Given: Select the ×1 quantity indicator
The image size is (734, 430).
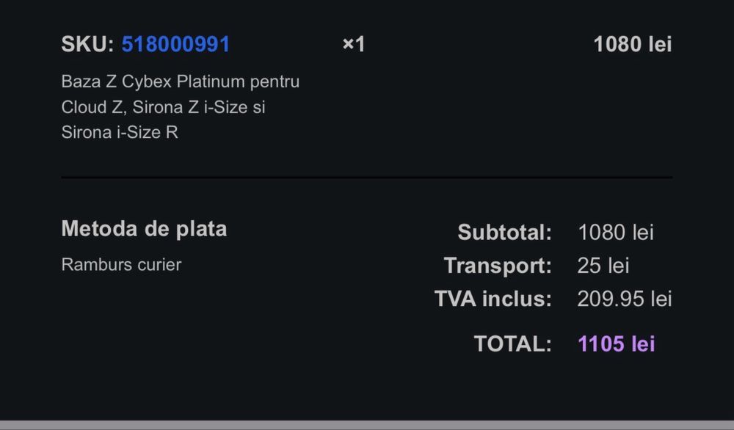Looking at the screenshot, I should click(354, 44).
